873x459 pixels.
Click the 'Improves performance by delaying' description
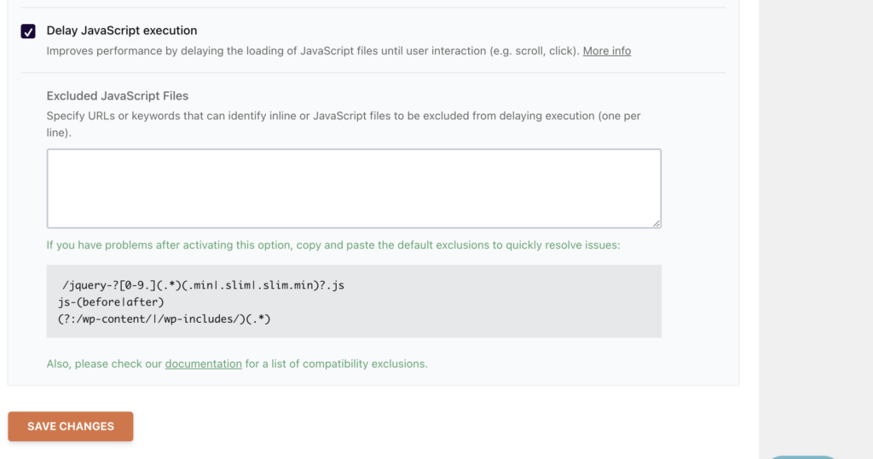tap(312, 50)
